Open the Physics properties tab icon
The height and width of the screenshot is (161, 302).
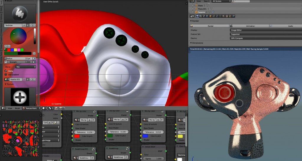233,16
